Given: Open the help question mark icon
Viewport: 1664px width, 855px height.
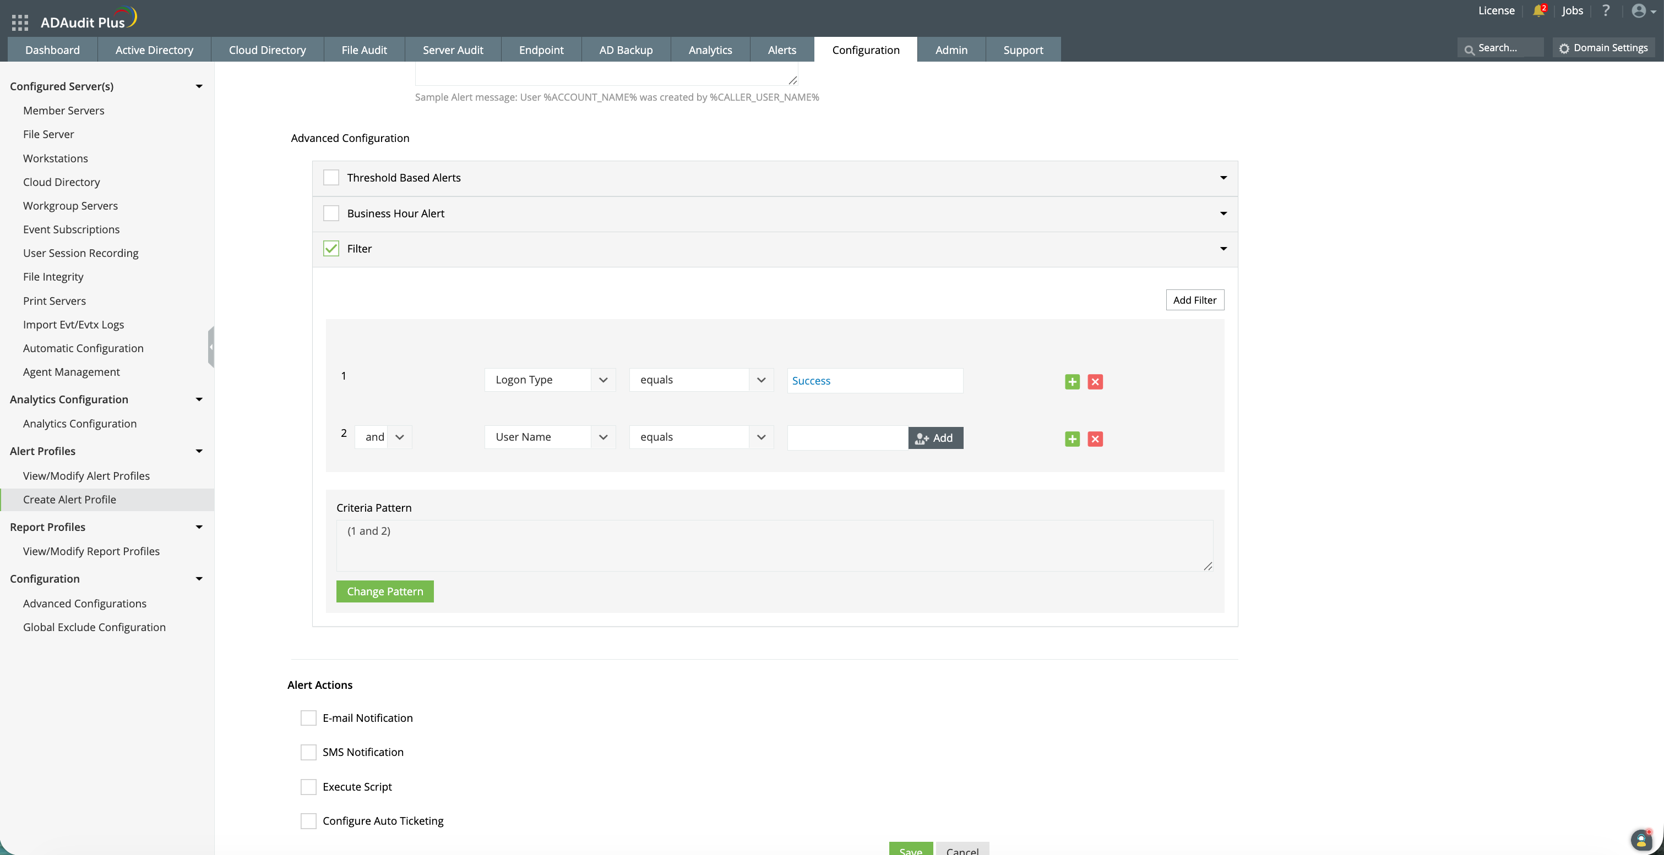Looking at the screenshot, I should point(1606,11).
